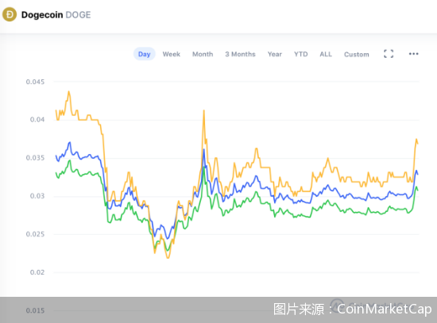Click the 0.04 y-axis label
The image size is (437, 323).
tap(37, 120)
